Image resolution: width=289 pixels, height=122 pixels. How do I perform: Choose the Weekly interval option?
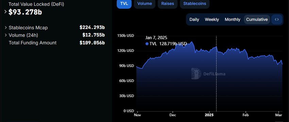point(212,19)
